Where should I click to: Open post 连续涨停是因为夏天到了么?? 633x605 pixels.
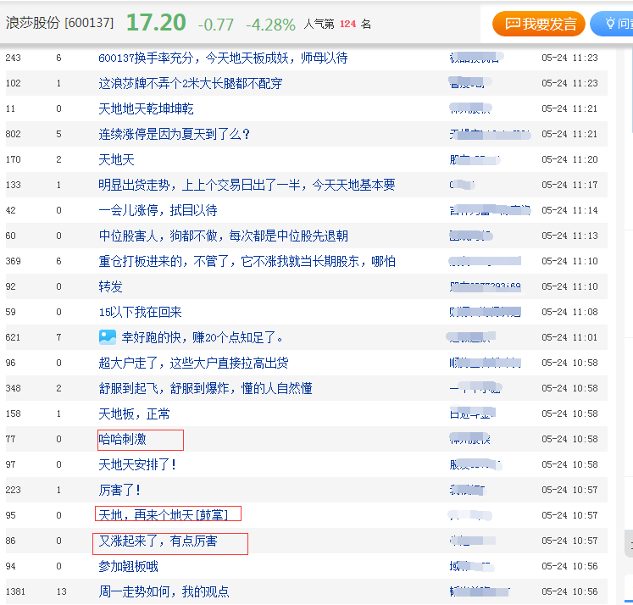click(x=174, y=135)
